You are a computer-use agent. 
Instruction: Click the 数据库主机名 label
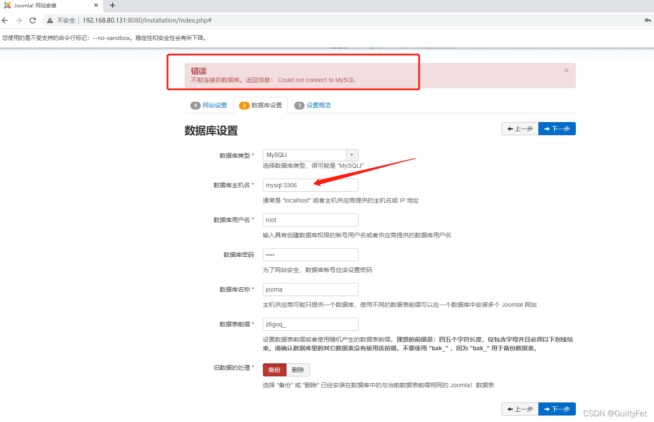click(233, 185)
